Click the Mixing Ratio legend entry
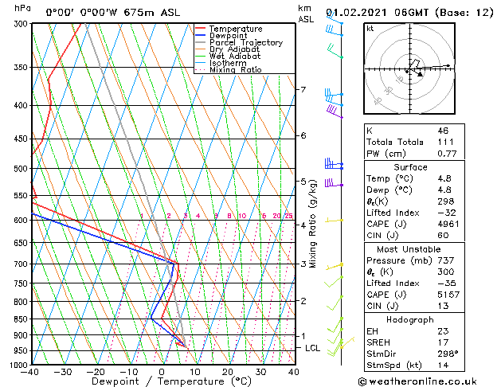Image resolution: width=501 pixels, height=387 pixels. (236, 69)
